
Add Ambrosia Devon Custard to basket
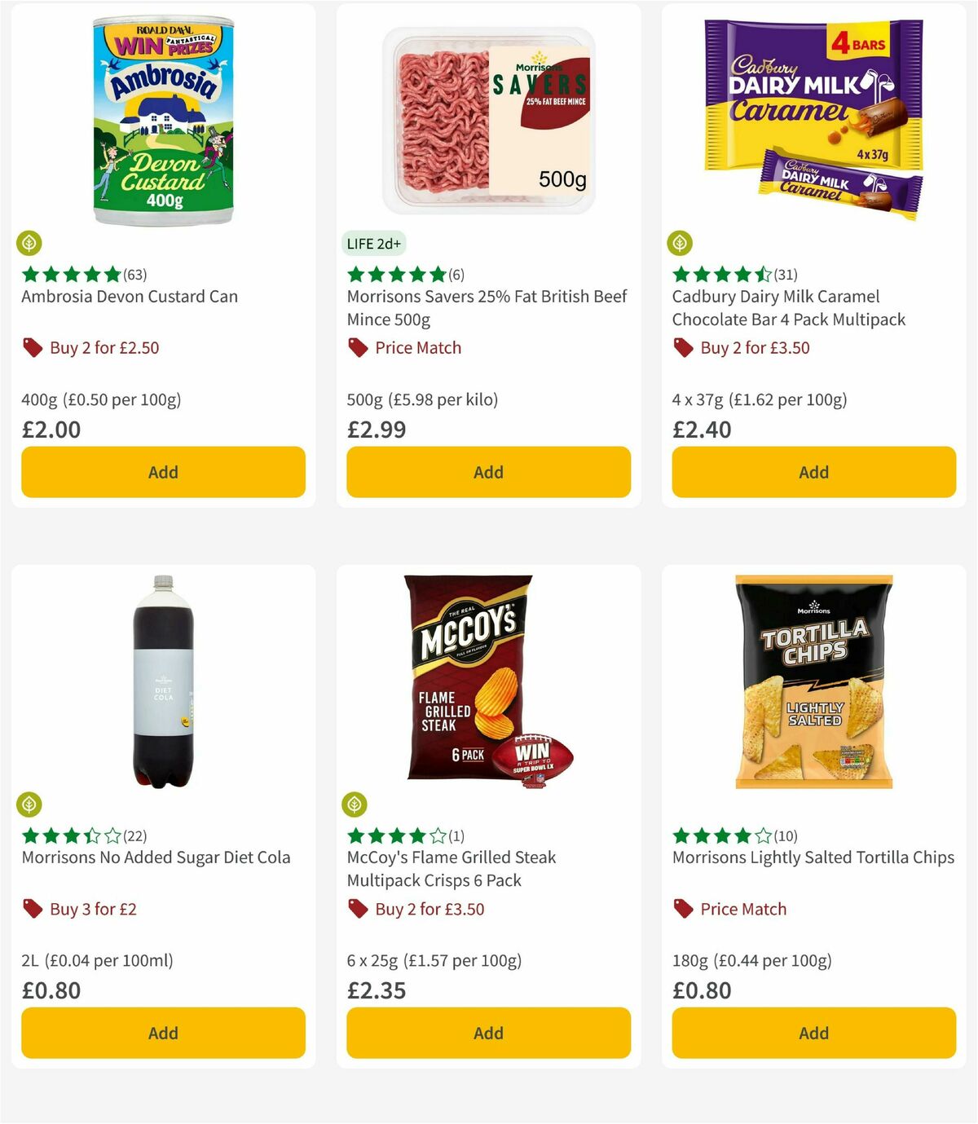pos(162,472)
